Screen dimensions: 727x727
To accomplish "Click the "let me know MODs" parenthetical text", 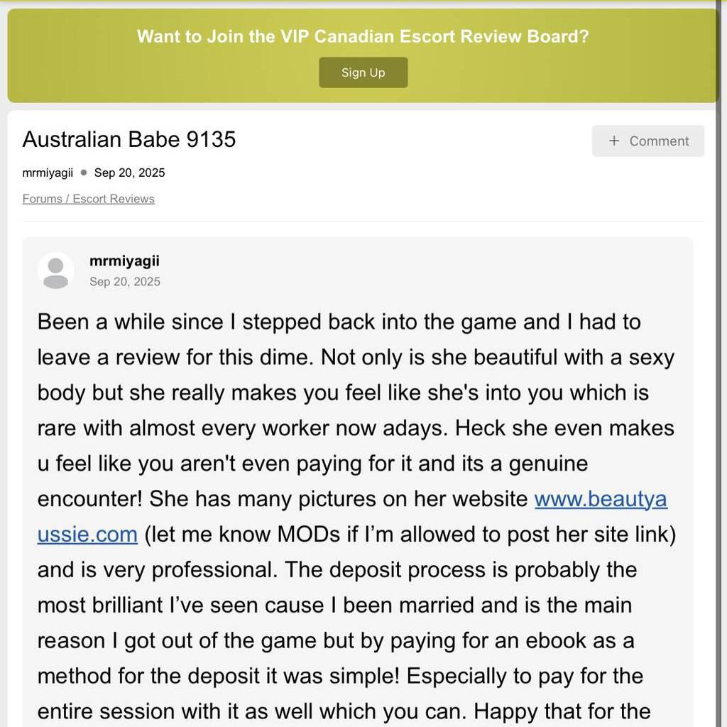I will click(410, 534).
